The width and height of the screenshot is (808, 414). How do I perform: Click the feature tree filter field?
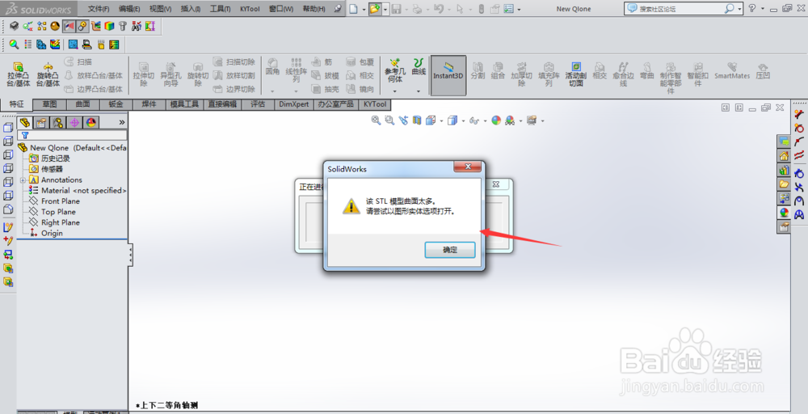coord(72,135)
